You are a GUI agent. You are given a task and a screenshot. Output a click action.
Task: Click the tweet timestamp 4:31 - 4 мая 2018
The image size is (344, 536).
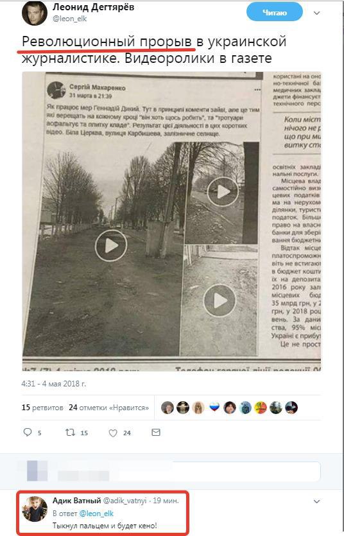click(54, 383)
